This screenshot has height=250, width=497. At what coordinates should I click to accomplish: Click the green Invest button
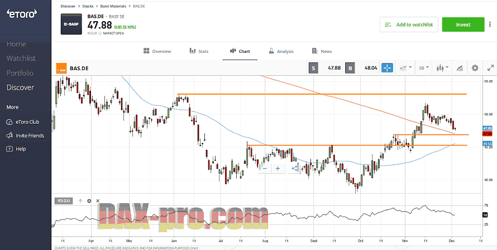coord(463,24)
